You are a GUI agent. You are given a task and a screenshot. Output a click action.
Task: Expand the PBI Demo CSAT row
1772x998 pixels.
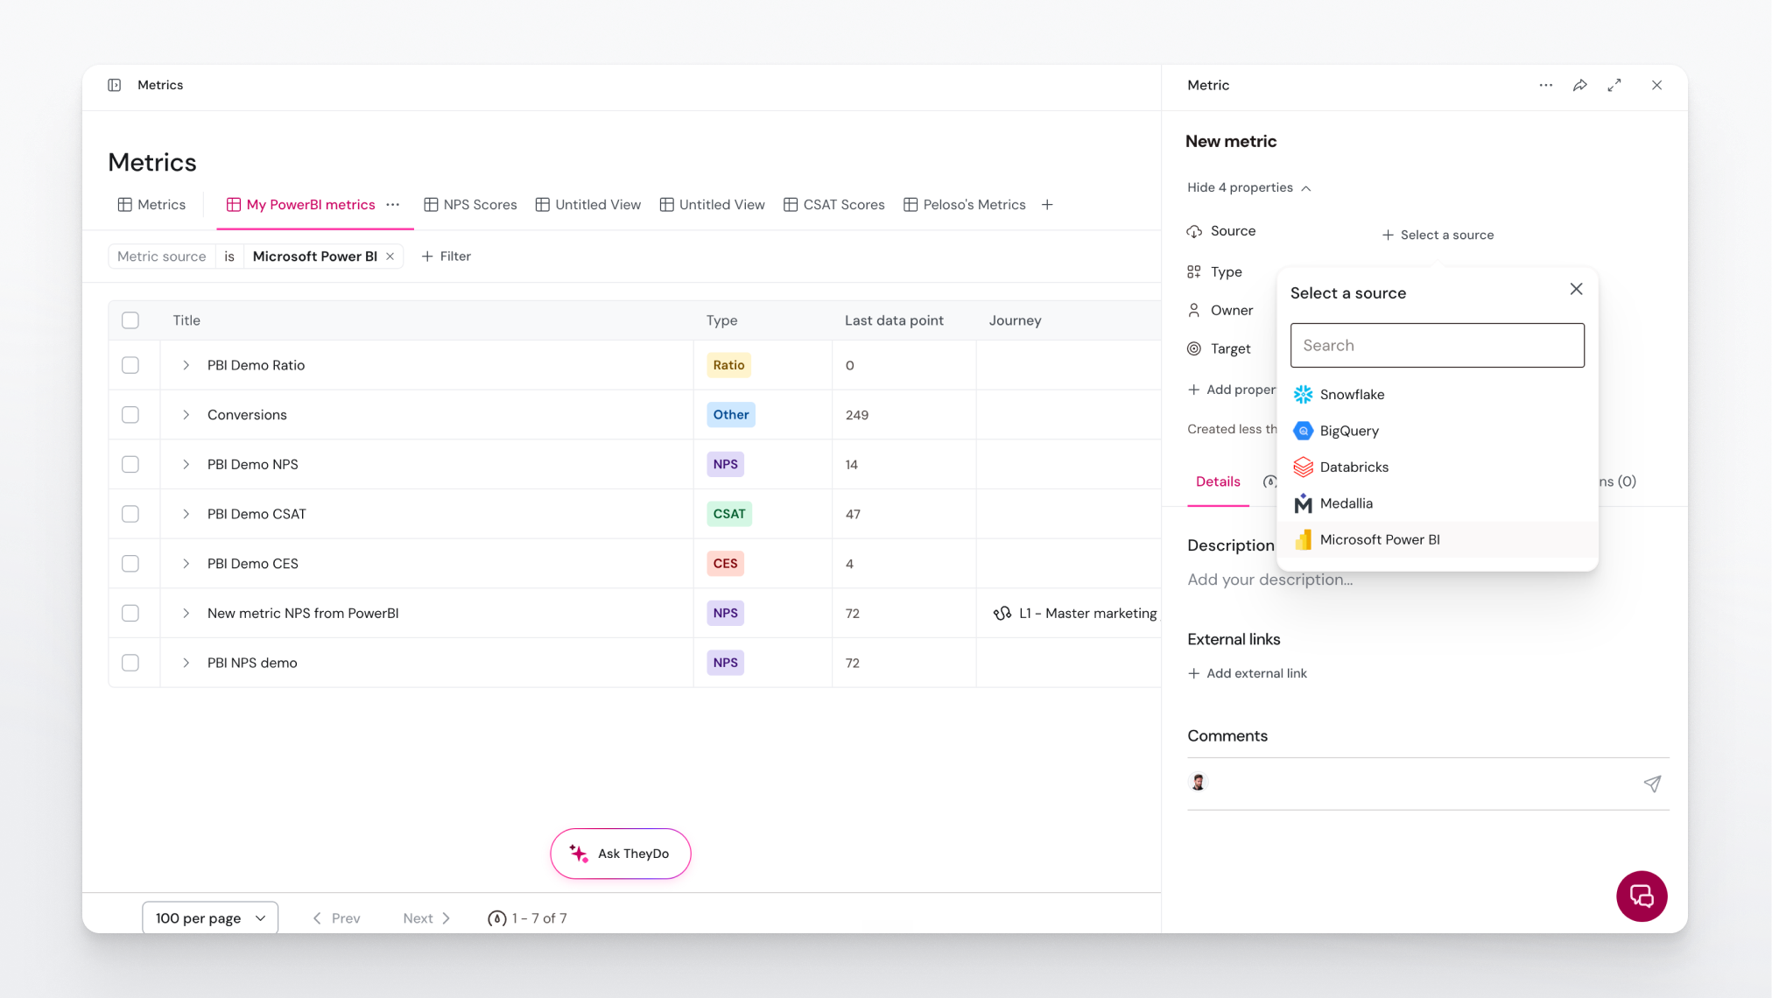click(186, 514)
